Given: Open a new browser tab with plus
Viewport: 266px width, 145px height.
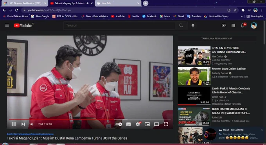Looking at the screenshot, I should 146,3.
